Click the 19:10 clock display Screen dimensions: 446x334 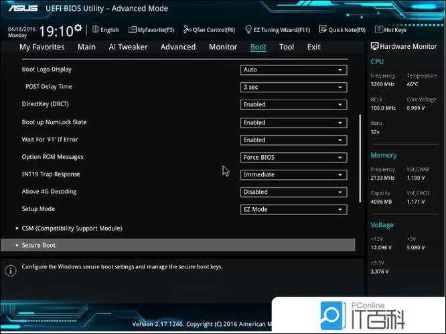pos(56,31)
